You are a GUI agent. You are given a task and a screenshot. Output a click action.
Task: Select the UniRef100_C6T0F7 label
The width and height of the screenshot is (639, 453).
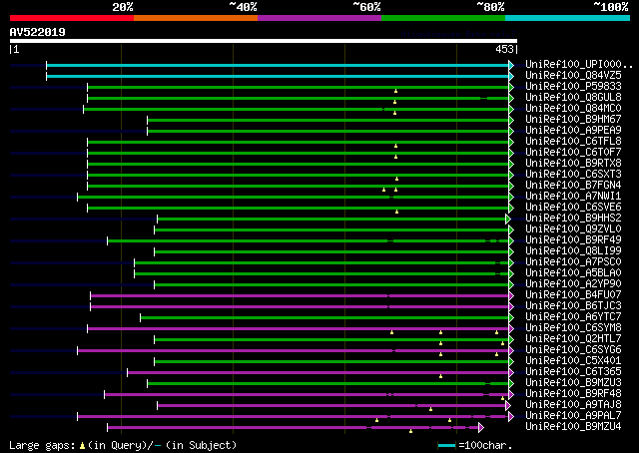573,153
